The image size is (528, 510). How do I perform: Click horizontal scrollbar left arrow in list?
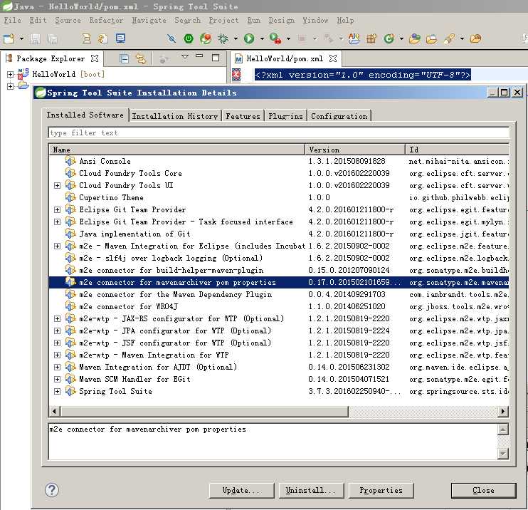coord(55,411)
